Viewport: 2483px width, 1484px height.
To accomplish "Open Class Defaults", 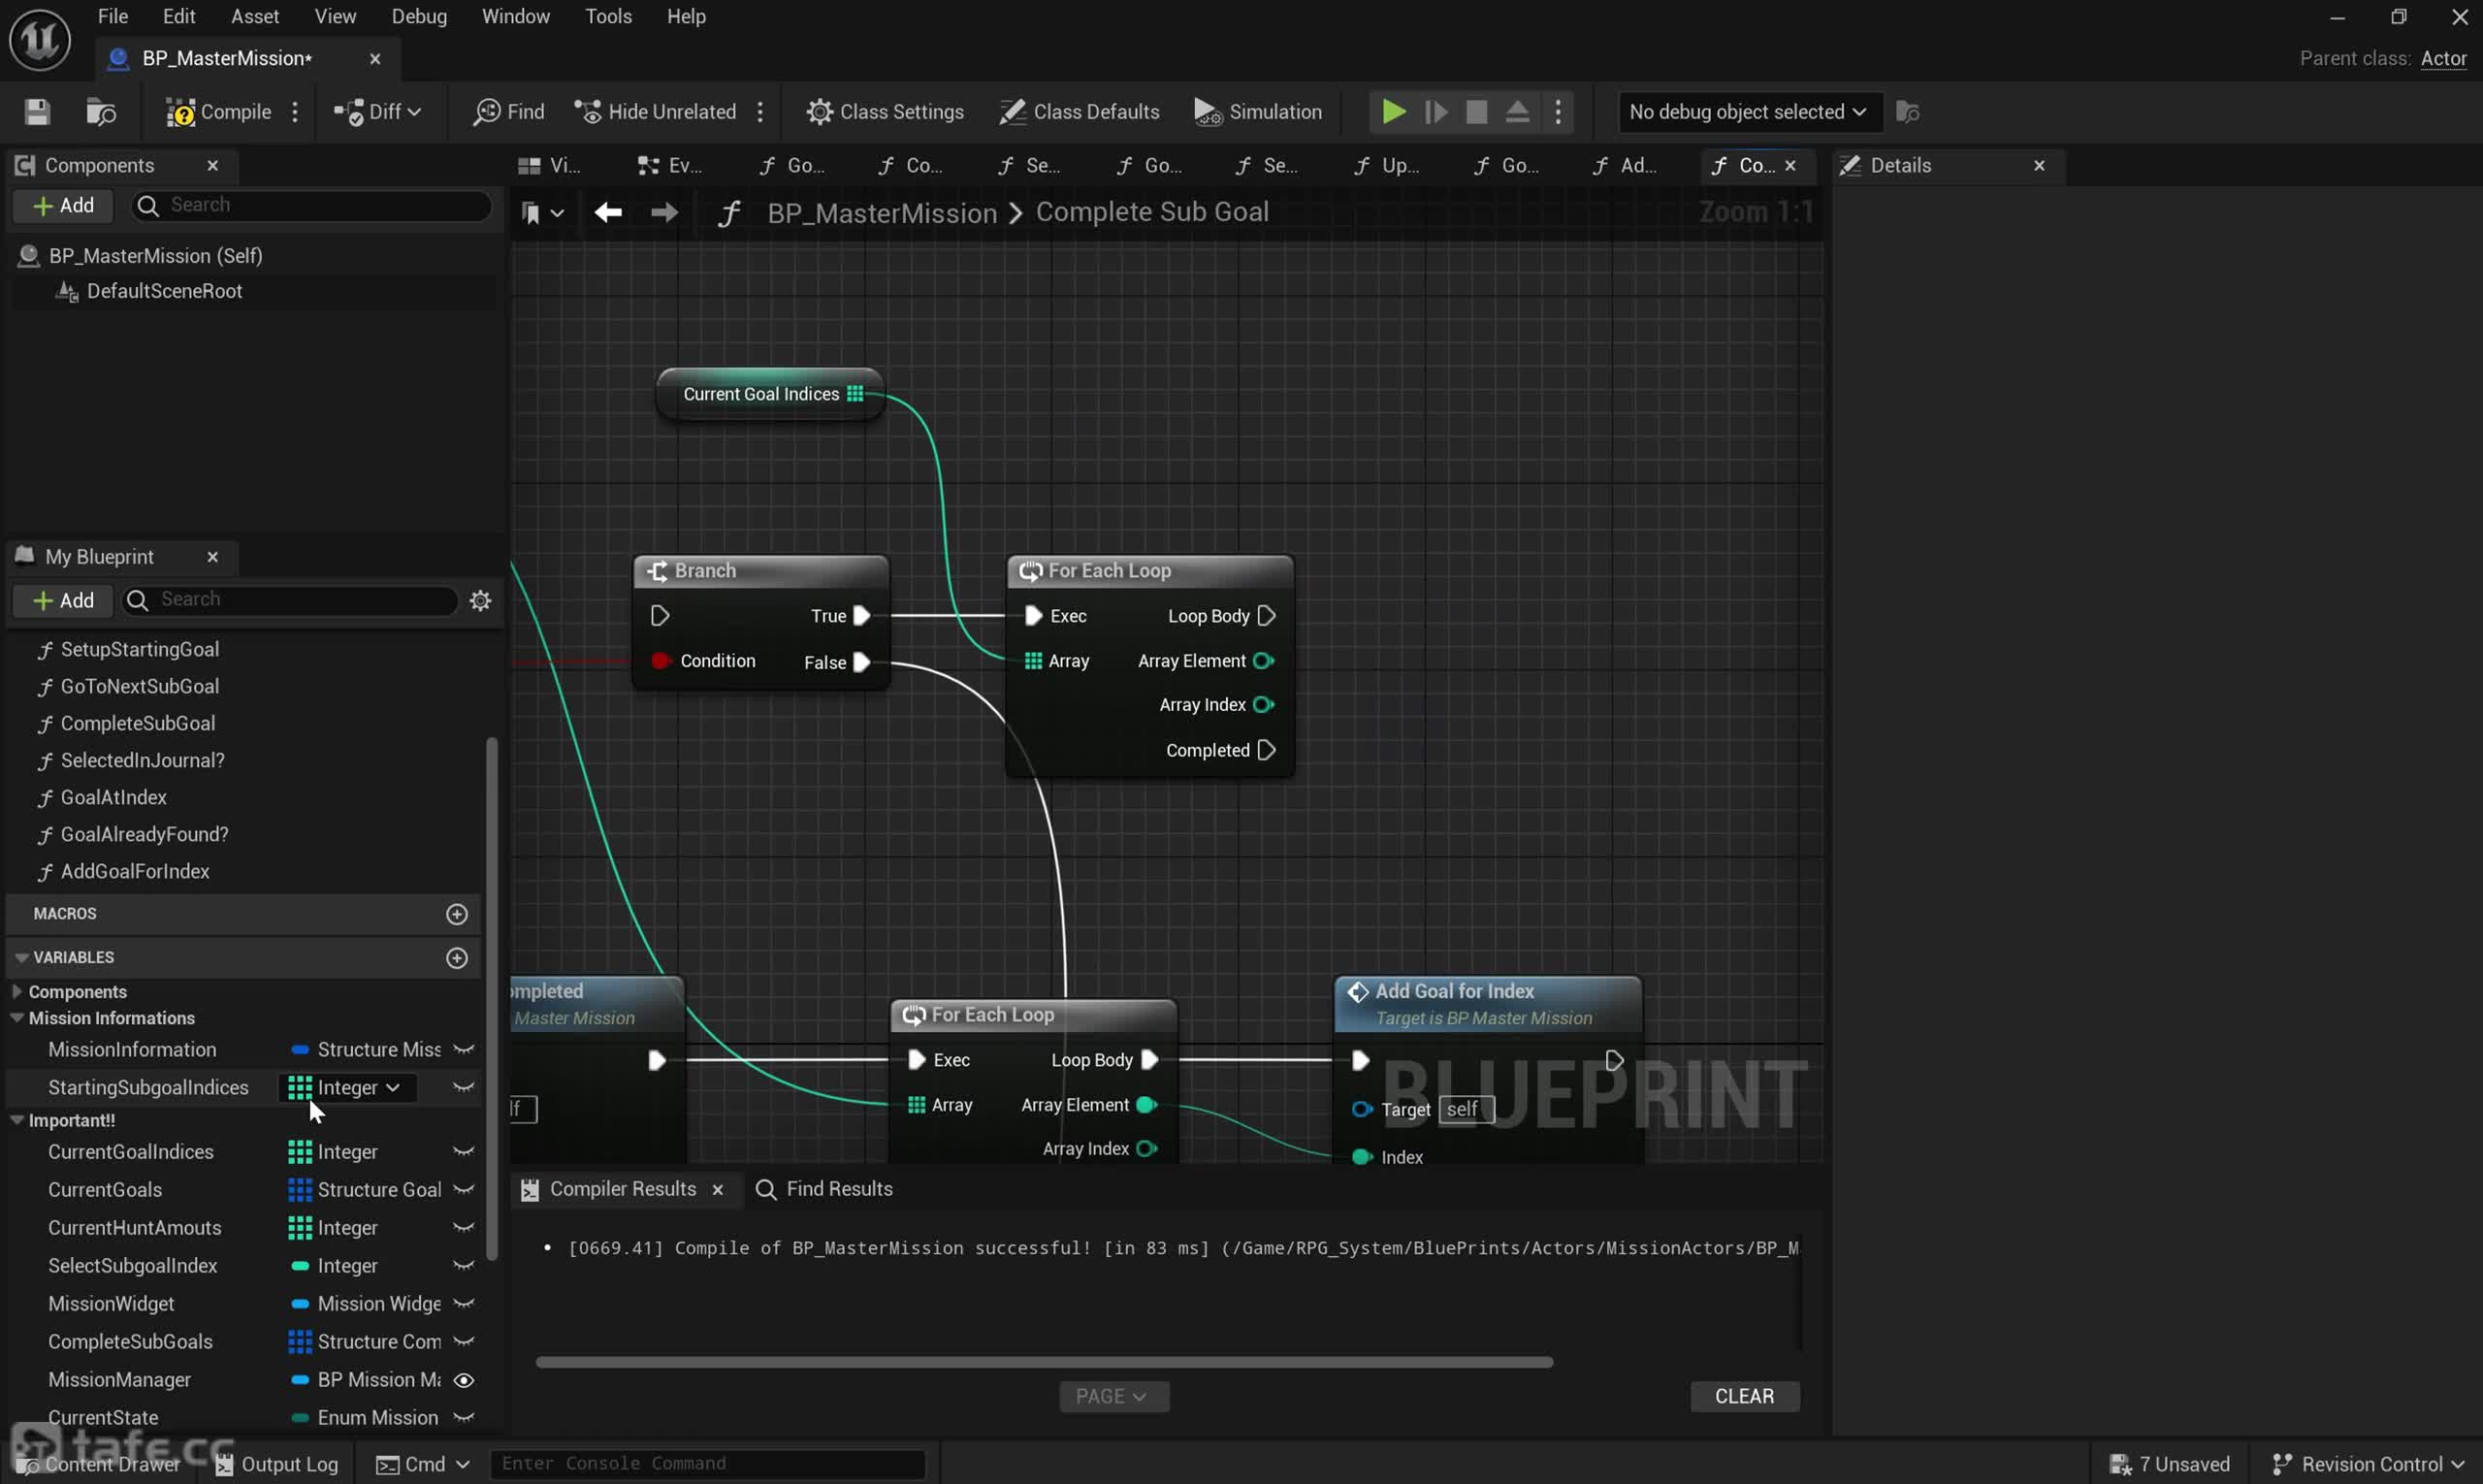I will click(x=1079, y=112).
